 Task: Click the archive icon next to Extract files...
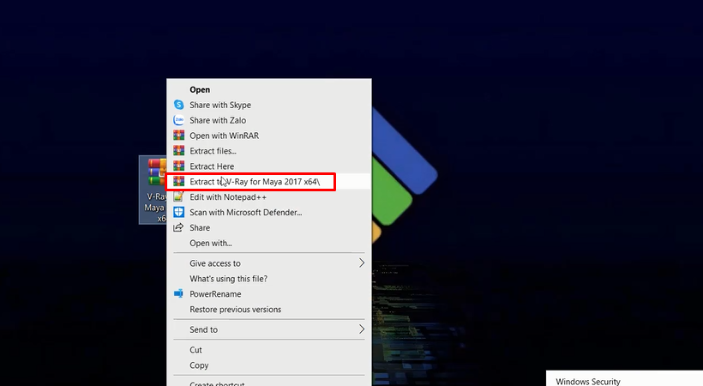tap(179, 151)
